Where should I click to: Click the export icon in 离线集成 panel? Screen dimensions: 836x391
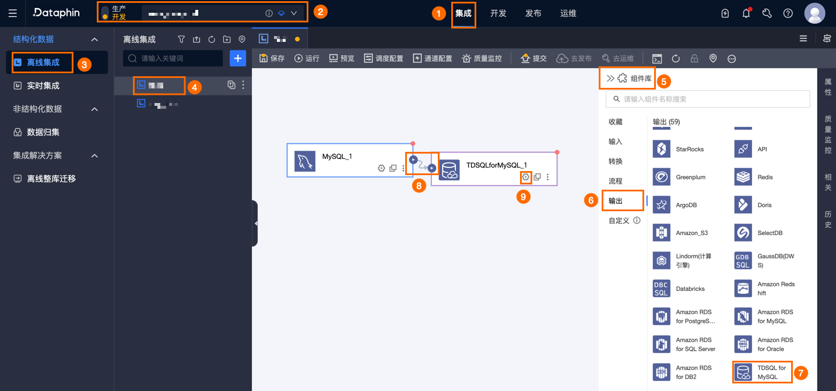196,40
